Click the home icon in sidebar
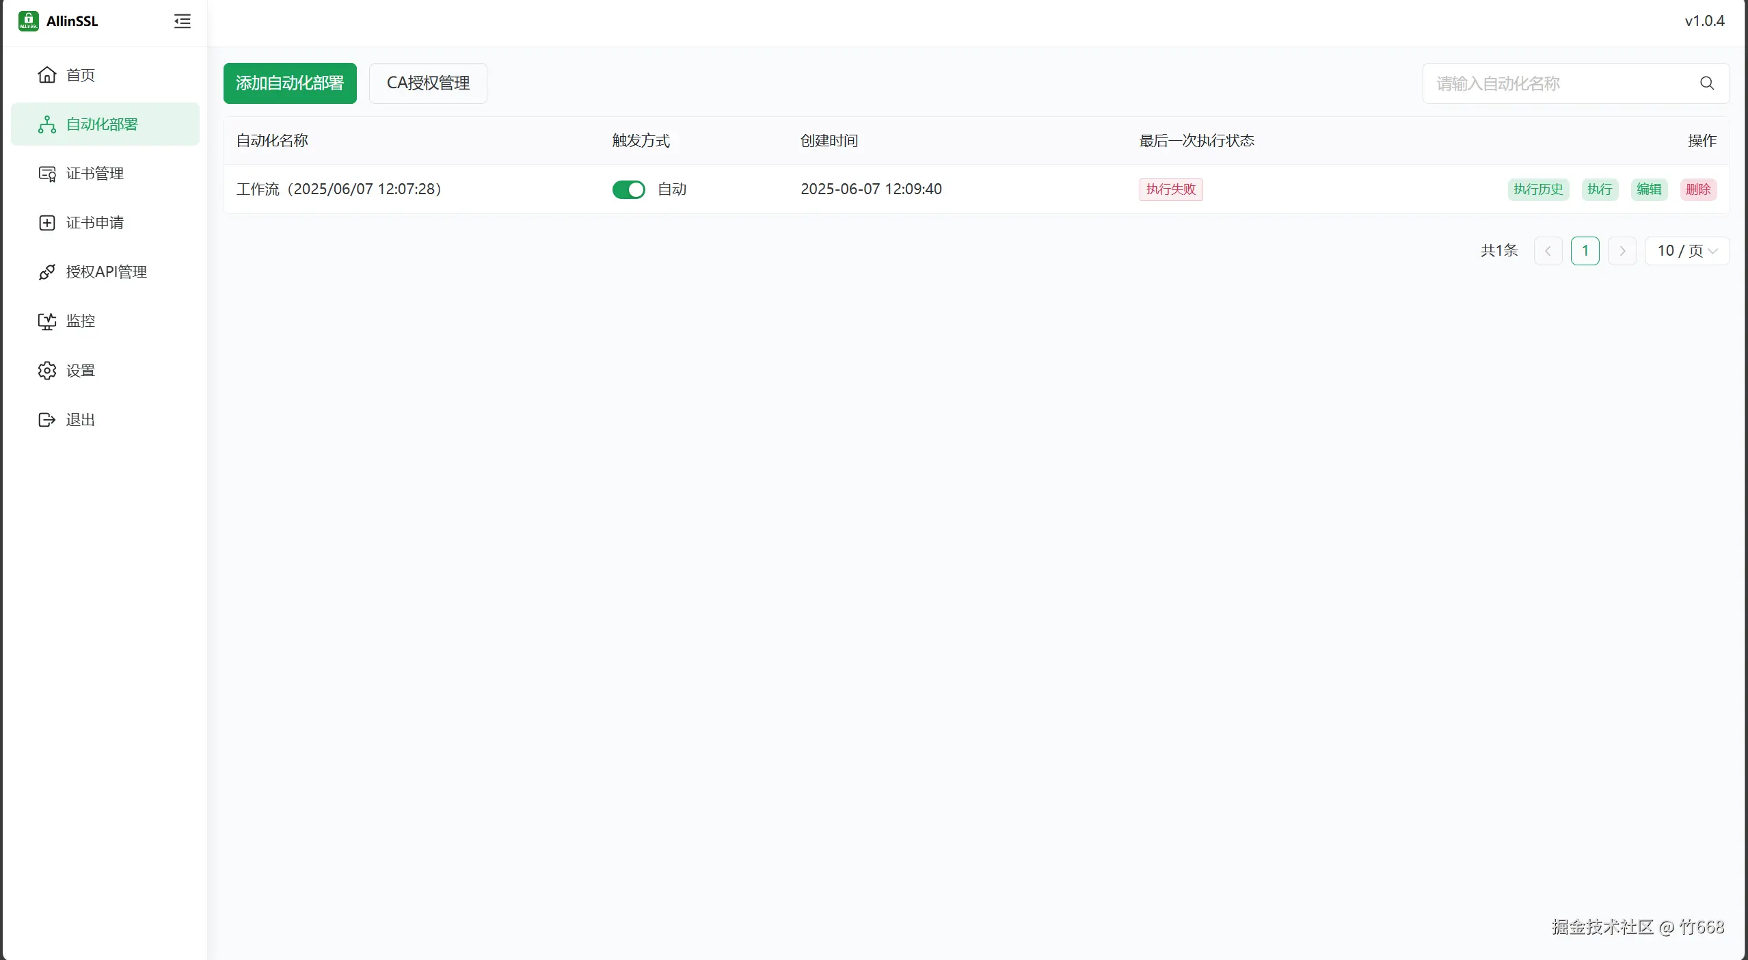Screen dimensions: 1748x960 pos(46,75)
